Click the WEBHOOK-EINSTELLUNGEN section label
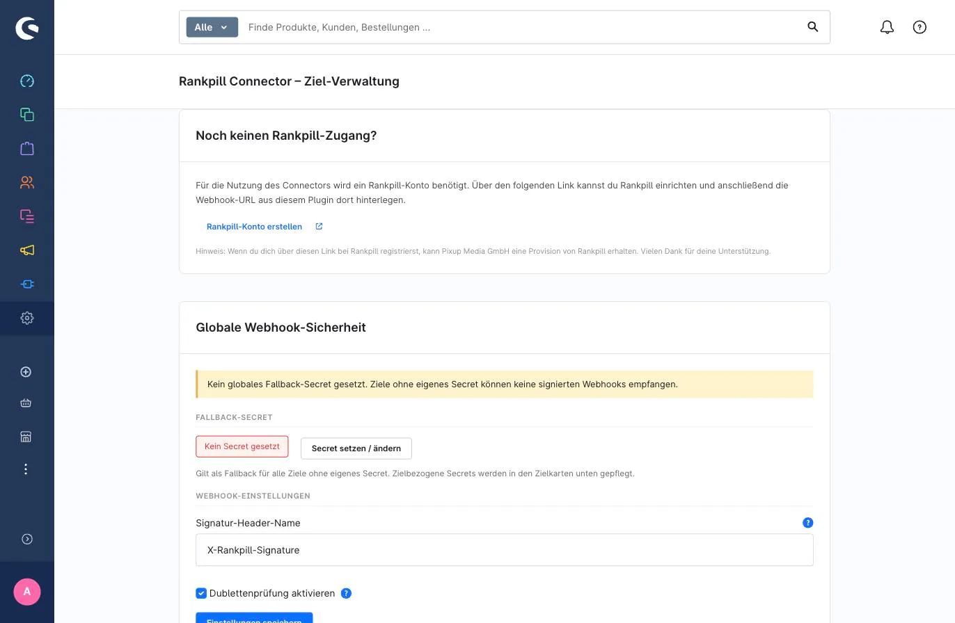The height and width of the screenshot is (623, 955). 253,496
